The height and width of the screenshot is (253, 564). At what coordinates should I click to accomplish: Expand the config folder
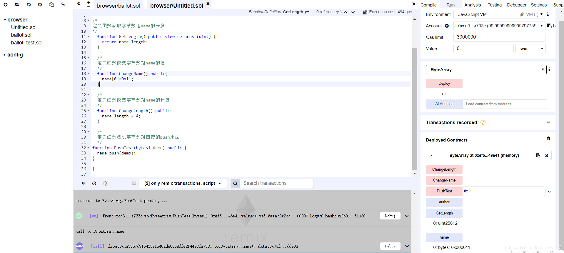pos(4,55)
